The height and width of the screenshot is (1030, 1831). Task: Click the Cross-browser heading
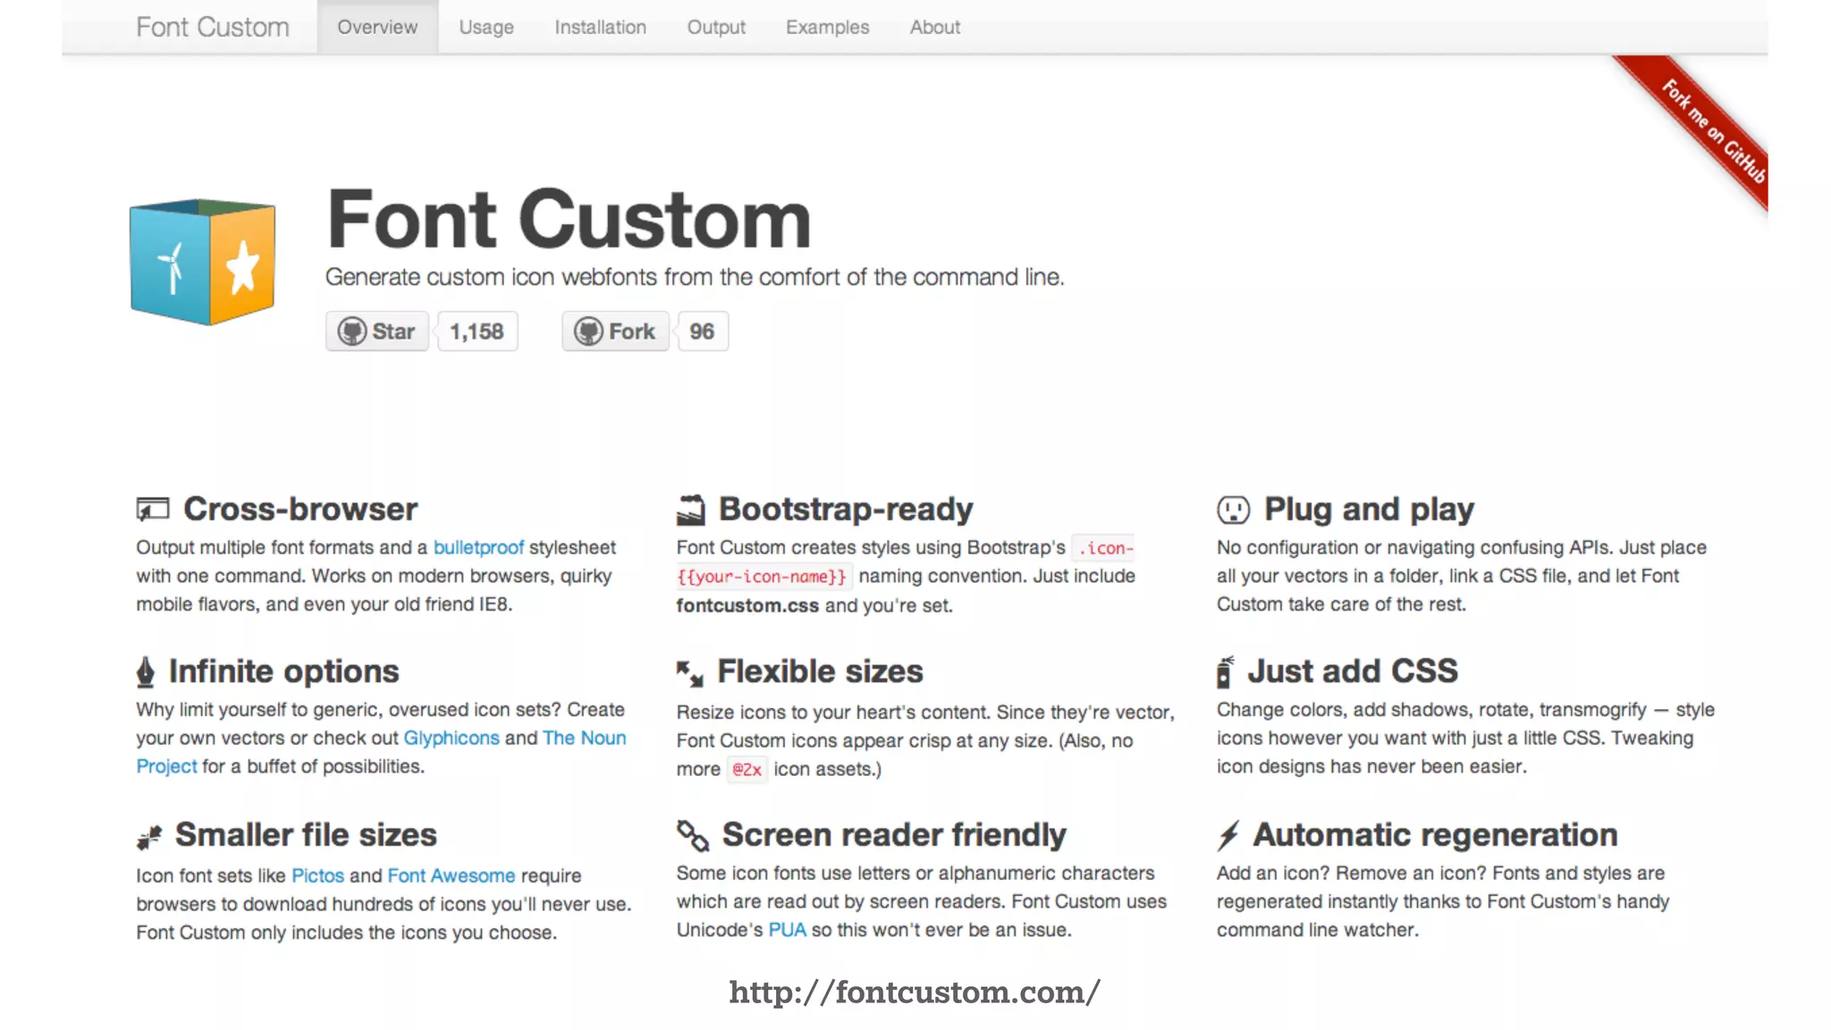pos(300,509)
